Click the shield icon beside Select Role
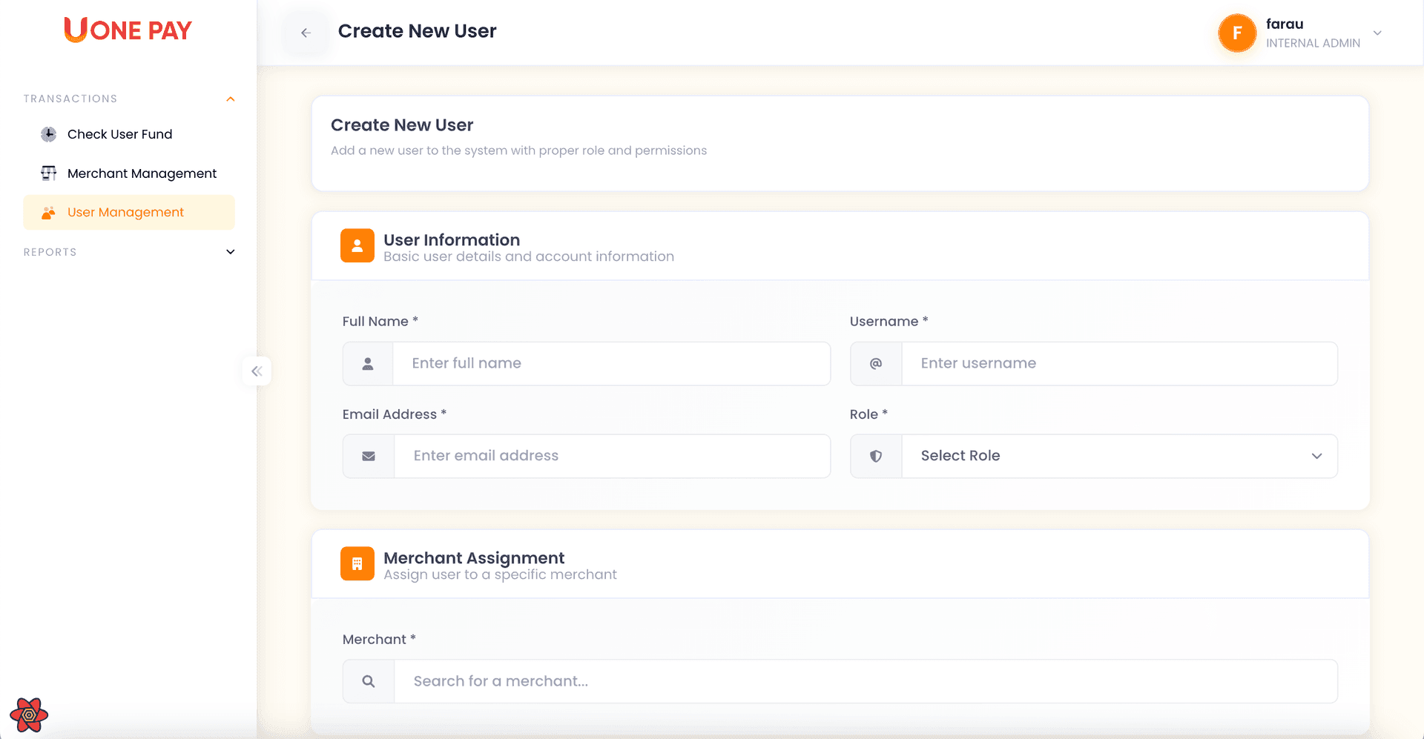This screenshot has width=1424, height=739. click(x=876, y=457)
